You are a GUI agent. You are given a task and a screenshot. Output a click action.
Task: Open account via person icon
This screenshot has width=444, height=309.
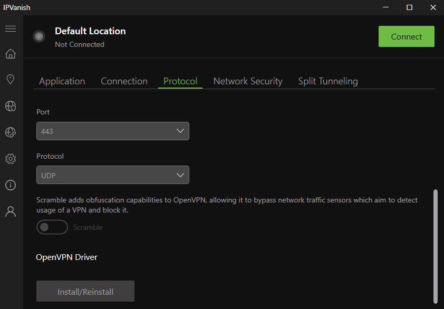[x=11, y=211]
